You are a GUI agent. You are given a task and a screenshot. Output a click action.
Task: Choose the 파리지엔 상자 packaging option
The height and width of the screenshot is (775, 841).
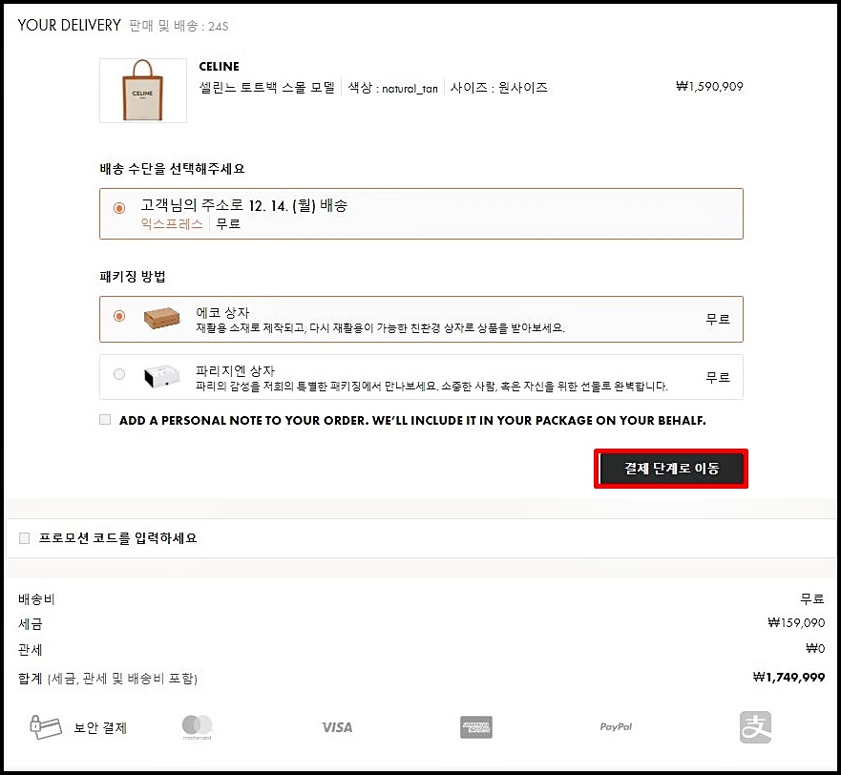coord(121,373)
